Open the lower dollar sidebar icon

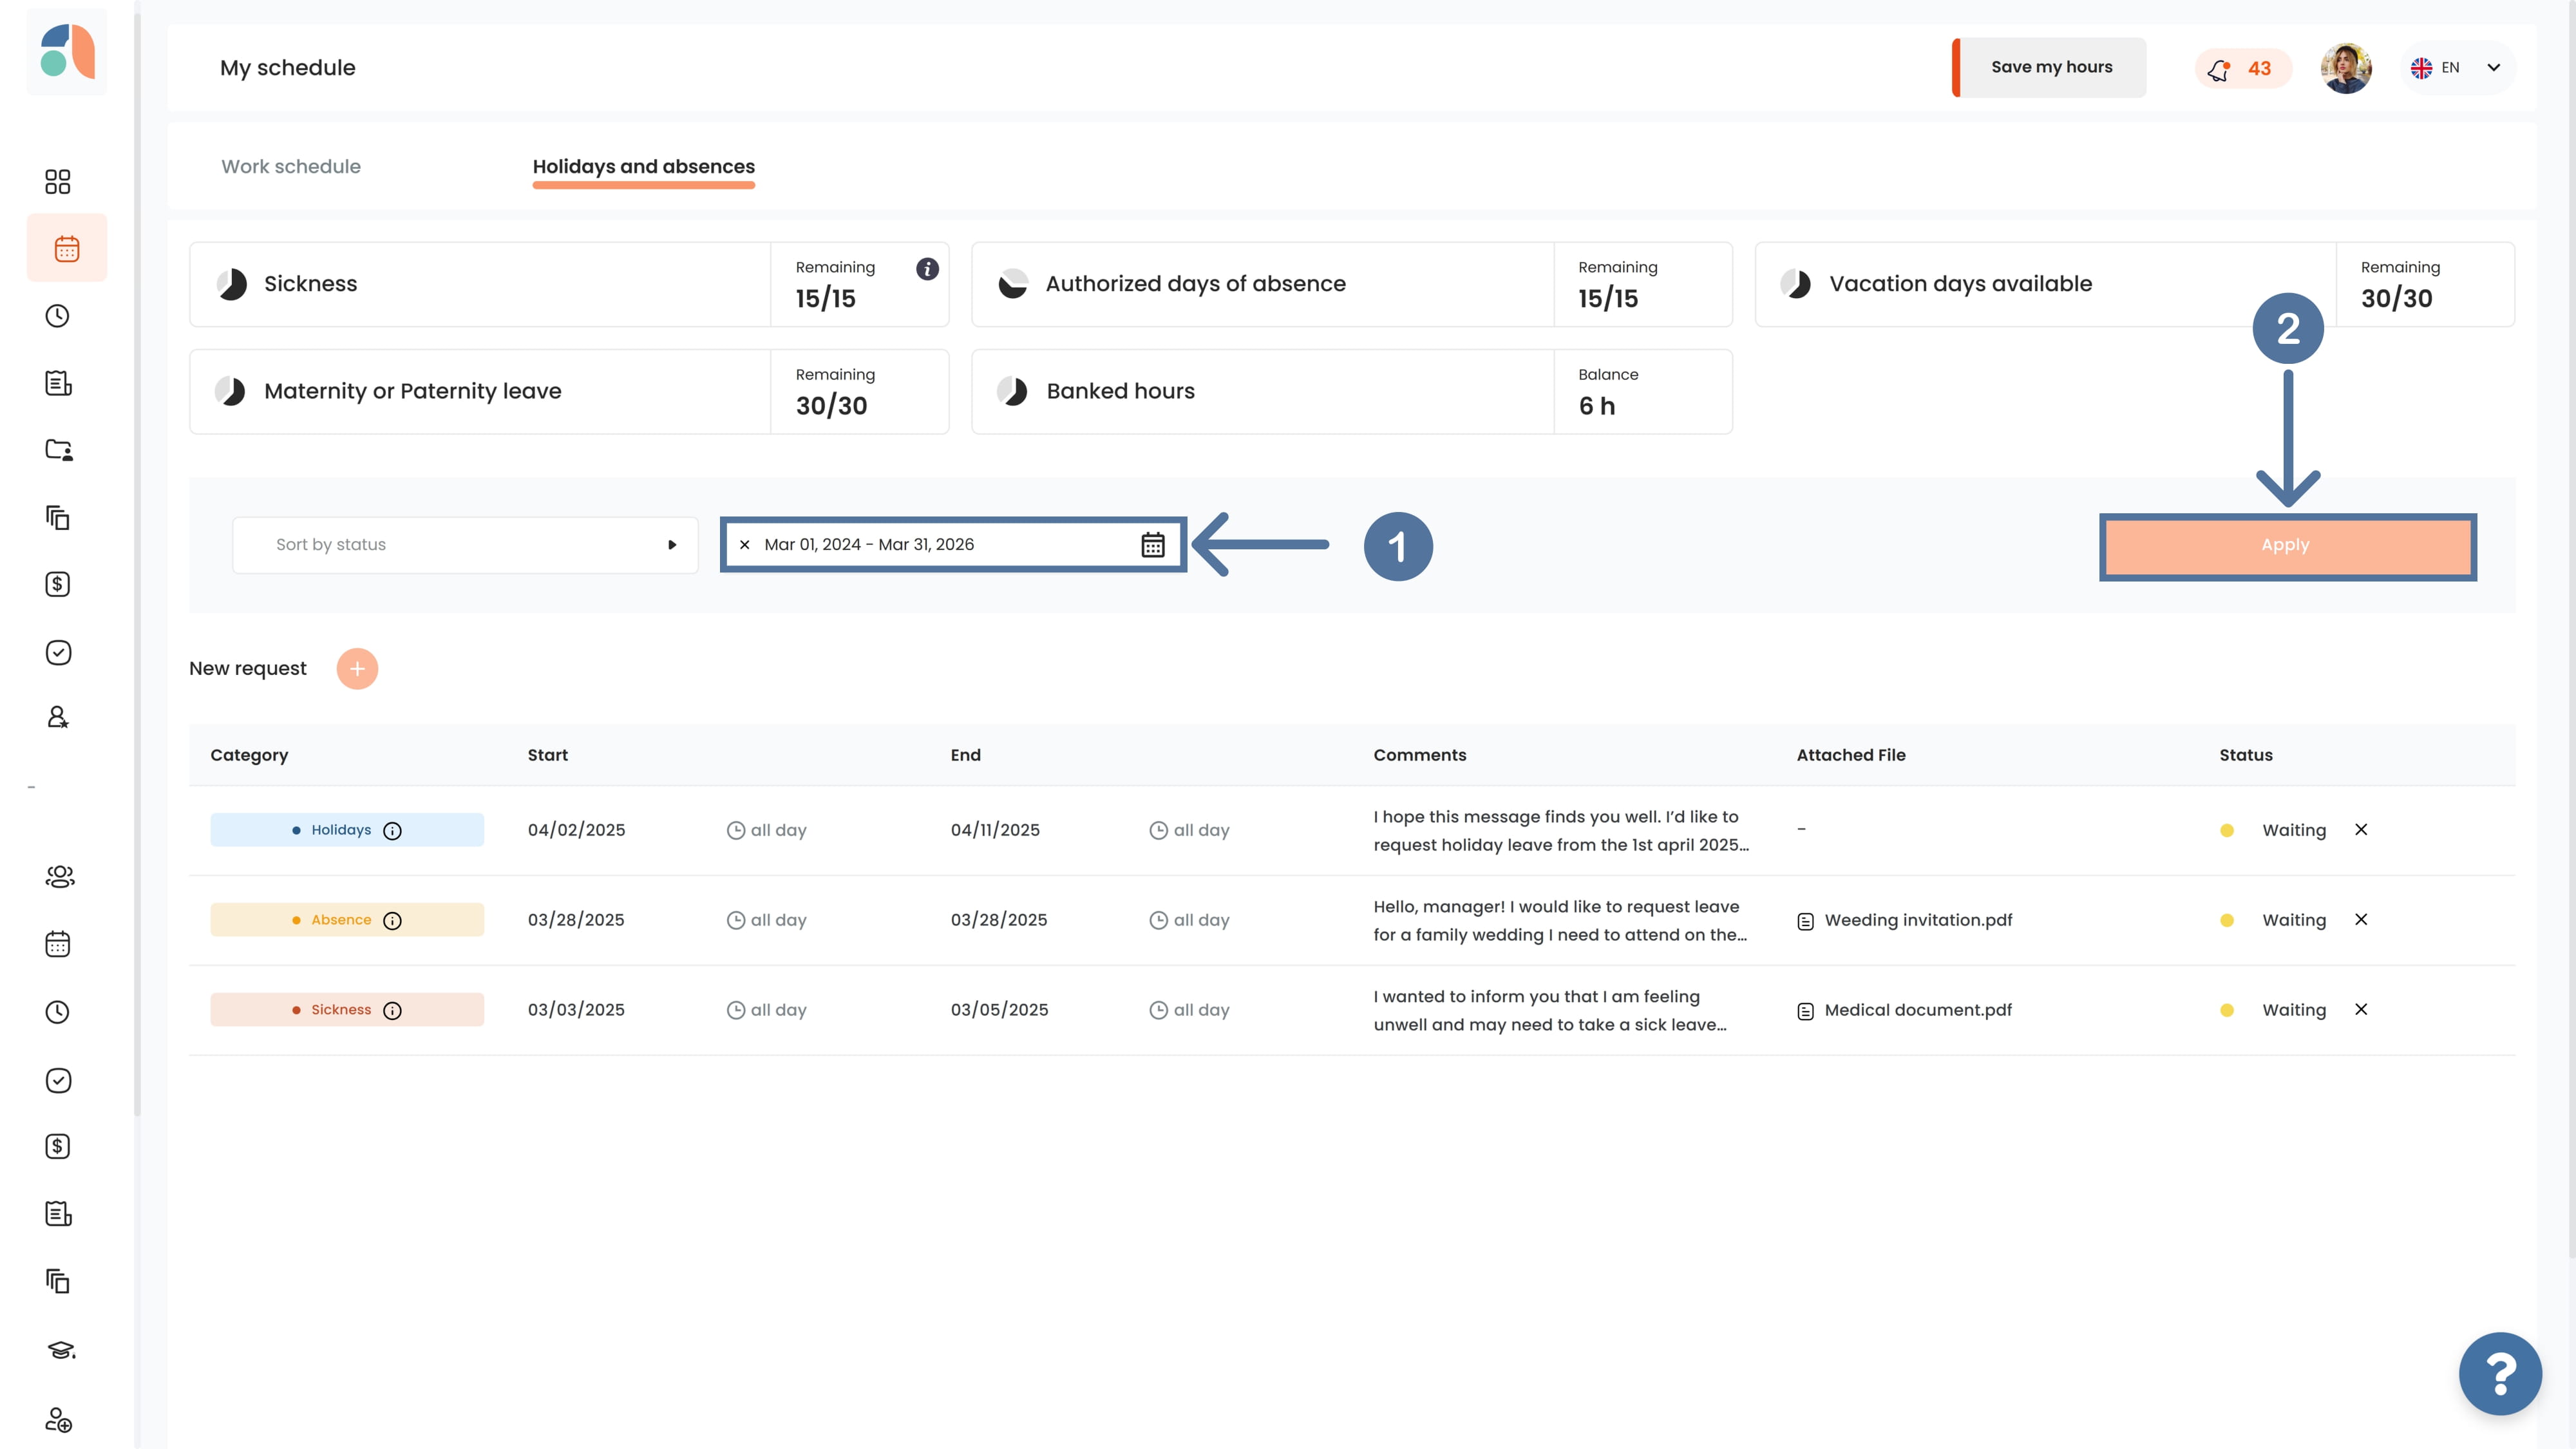(58, 1146)
